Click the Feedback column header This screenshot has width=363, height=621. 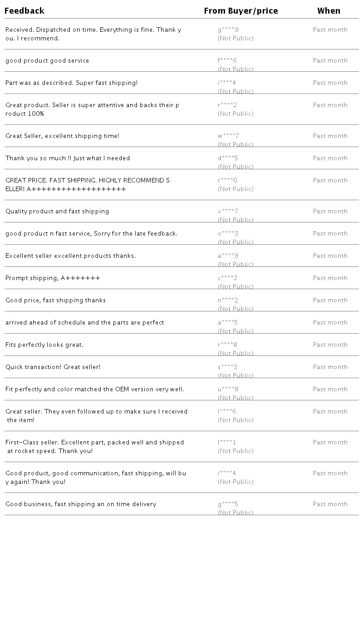[x=25, y=11]
